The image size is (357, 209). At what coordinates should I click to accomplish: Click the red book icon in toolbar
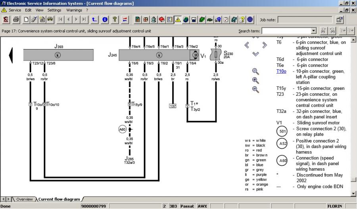tap(162, 19)
